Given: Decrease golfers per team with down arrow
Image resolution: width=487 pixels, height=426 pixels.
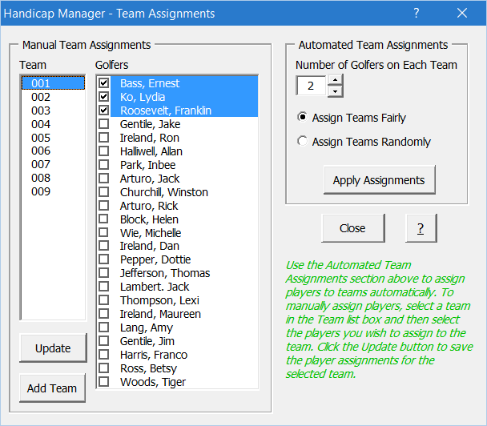Looking at the screenshot, I should pos(335,91).
